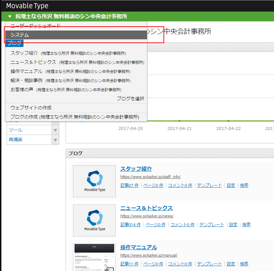Open the 再構築 sidebar menu
The height and width of the screenshot is (271, 274).
click(x=29, y=140)
